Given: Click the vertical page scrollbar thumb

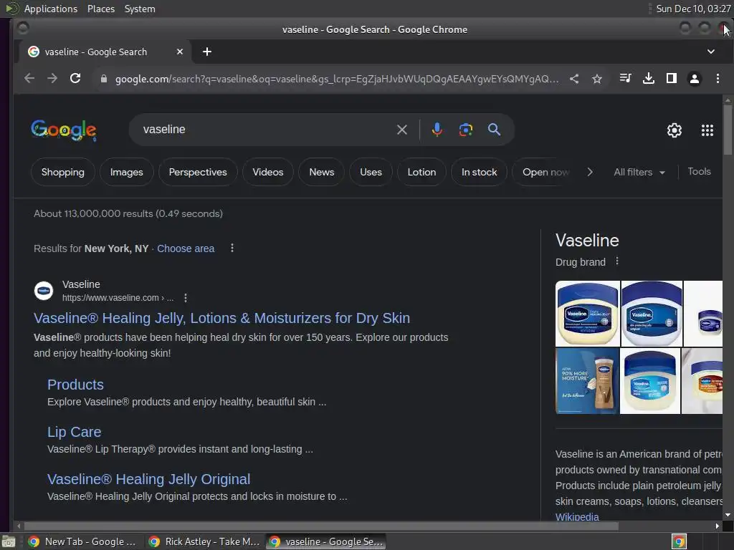Looking at the screenshot, I should [727, 130].
